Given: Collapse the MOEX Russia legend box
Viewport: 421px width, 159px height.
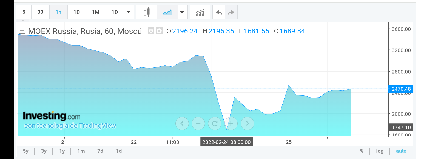Looking at the screenshot, I should 22,31.
